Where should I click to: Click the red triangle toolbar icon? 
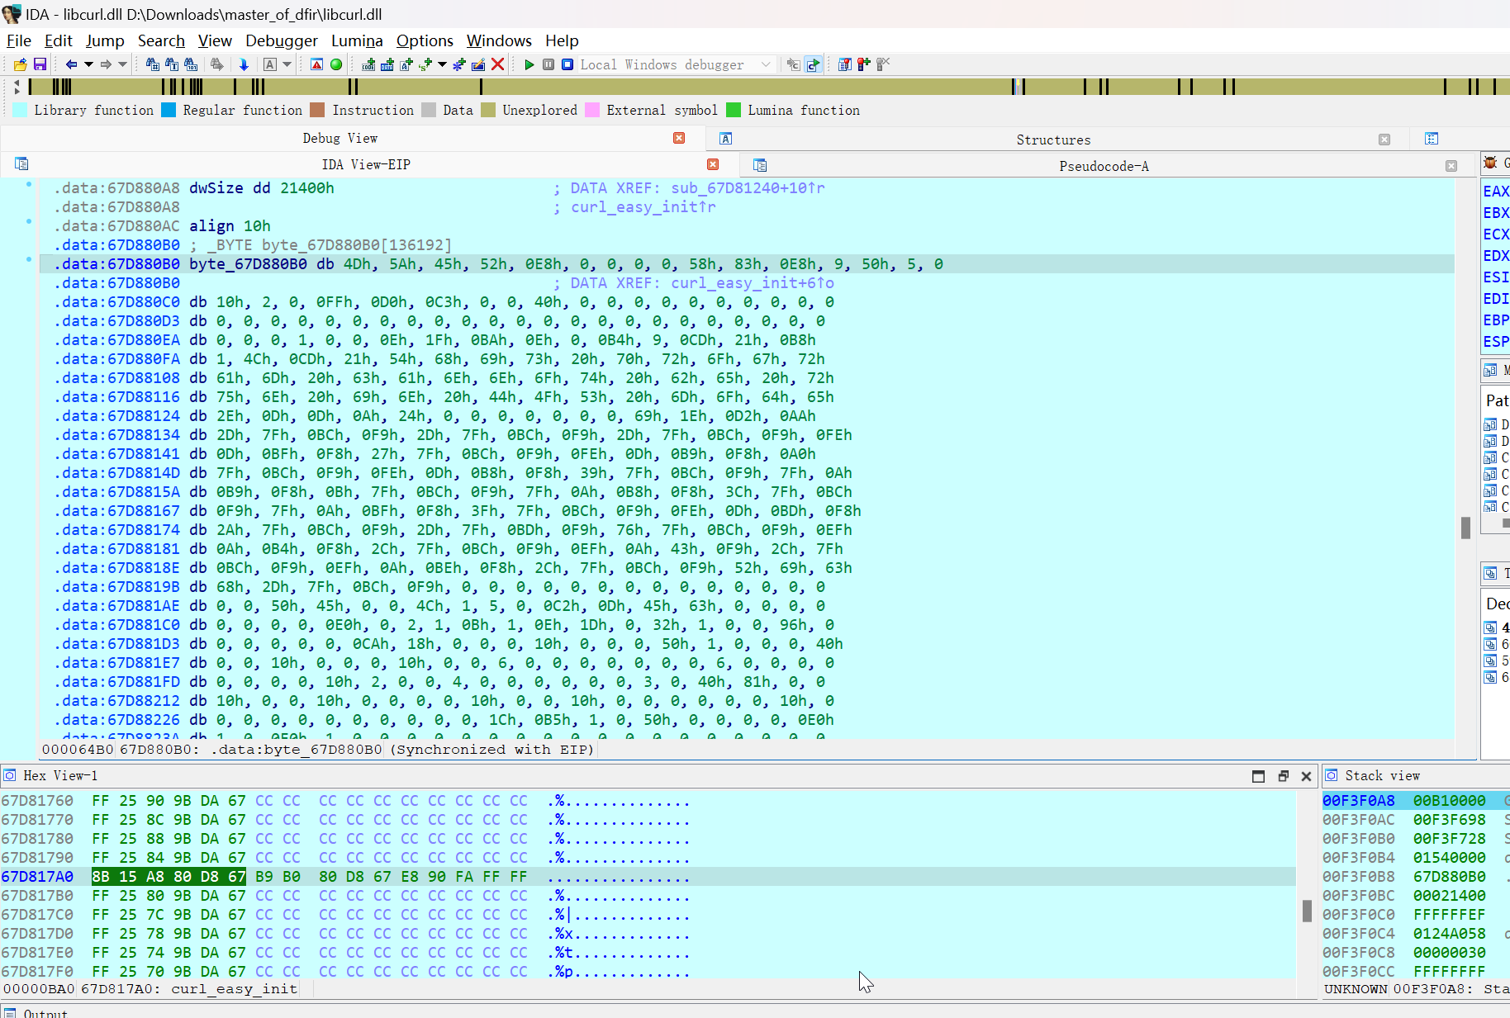[x=316, y=64]
